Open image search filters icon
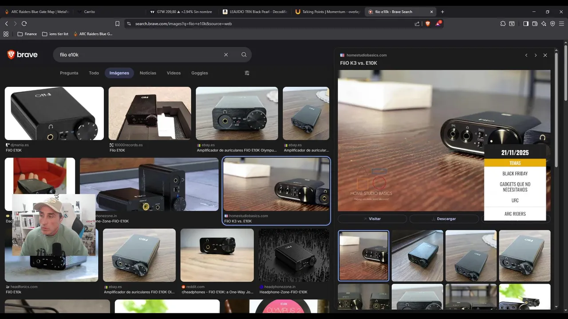 point(247,73)
